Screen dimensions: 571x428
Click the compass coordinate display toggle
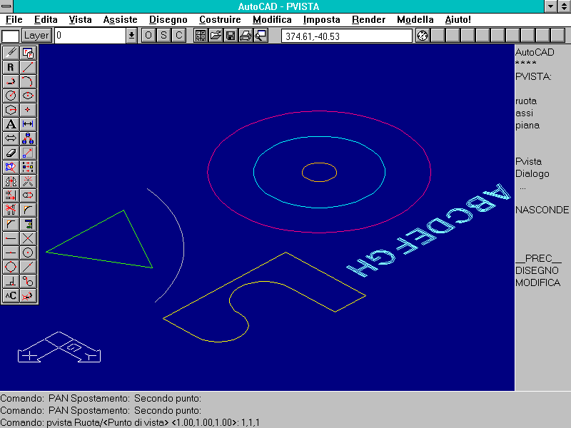423,36
